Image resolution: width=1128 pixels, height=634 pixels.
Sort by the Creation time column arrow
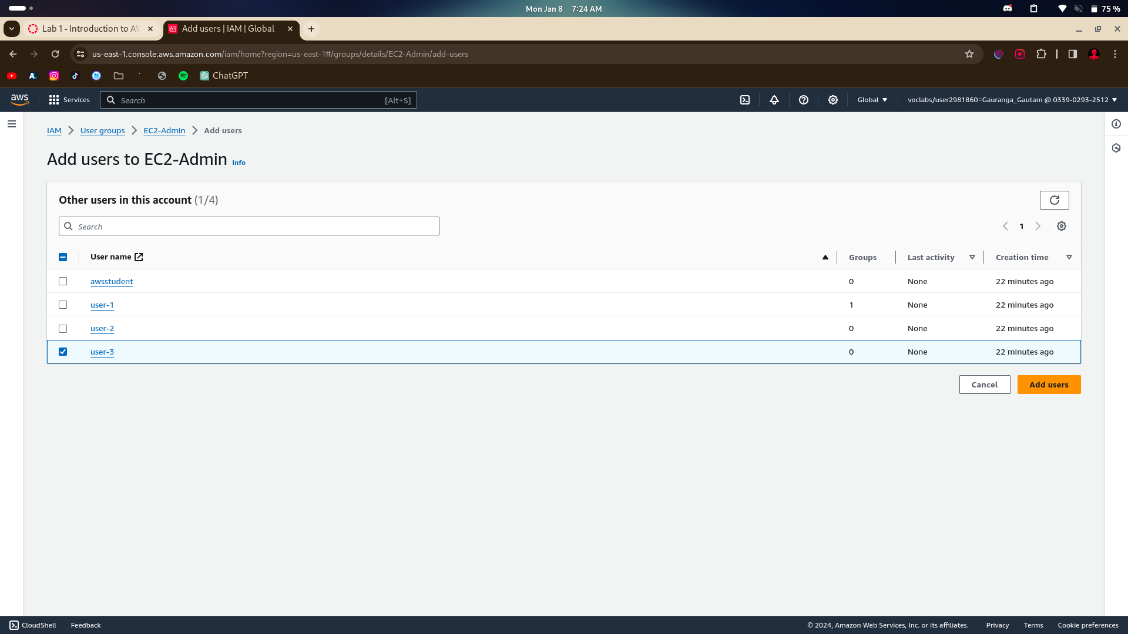[1069, 257]
